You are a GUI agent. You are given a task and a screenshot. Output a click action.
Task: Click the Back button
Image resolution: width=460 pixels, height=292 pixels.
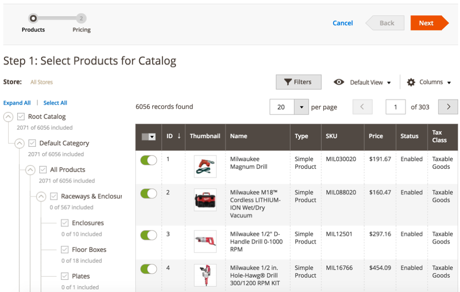(x=385, y=23)
